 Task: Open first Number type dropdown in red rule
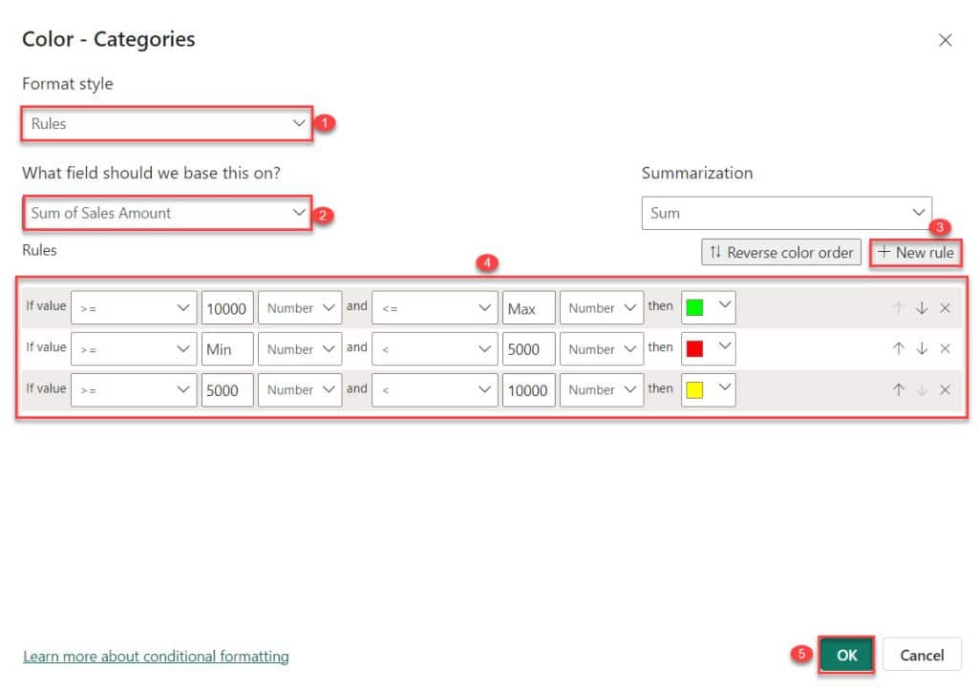(x=300, y=349)
